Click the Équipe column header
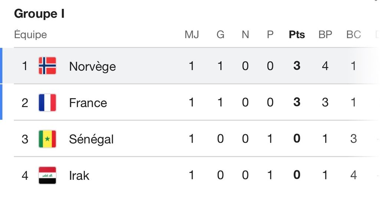380x199 pixels. (x=30, y=34)
